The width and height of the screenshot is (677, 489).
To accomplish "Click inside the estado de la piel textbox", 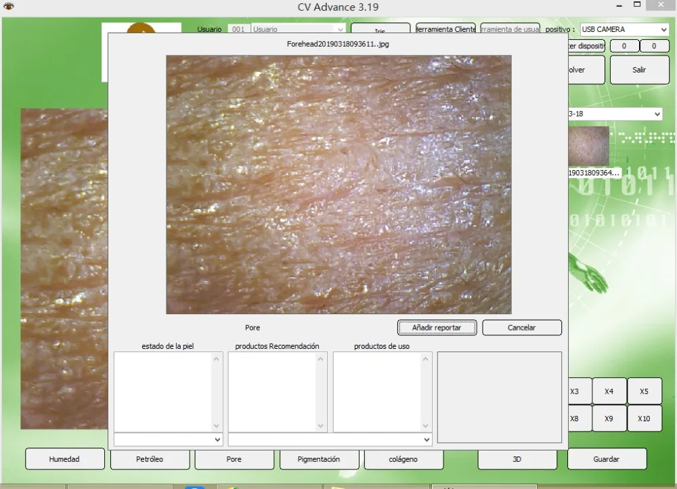I will coord(163,391).
